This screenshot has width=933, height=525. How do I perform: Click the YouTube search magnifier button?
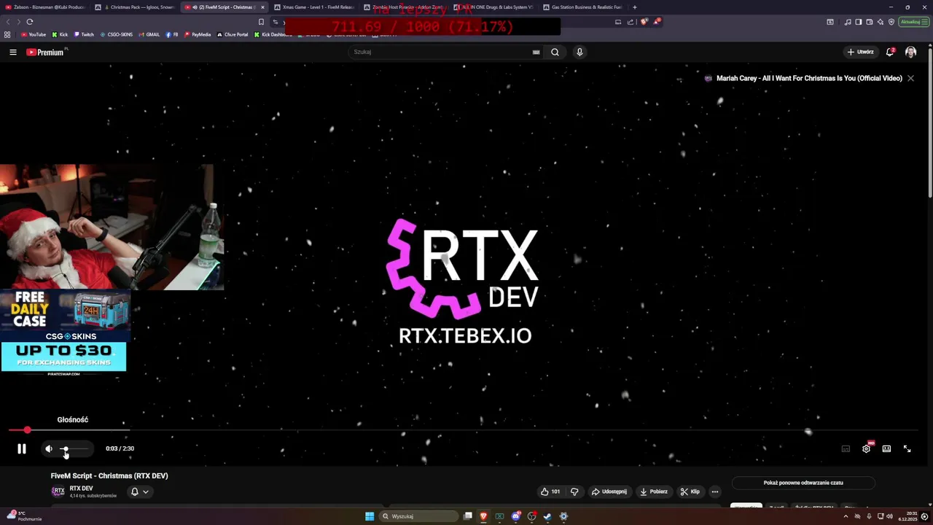(555, 52)
